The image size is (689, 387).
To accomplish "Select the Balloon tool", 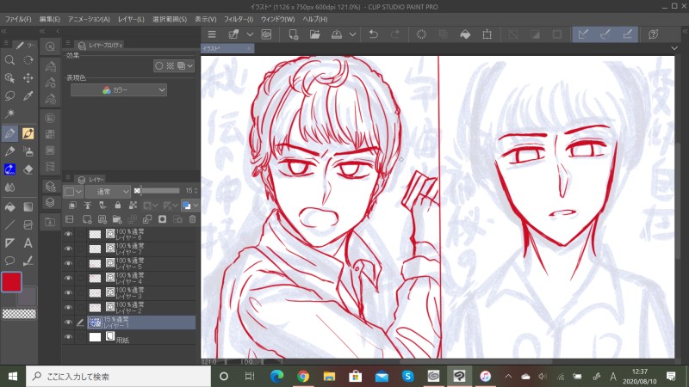I will (9, 261).
